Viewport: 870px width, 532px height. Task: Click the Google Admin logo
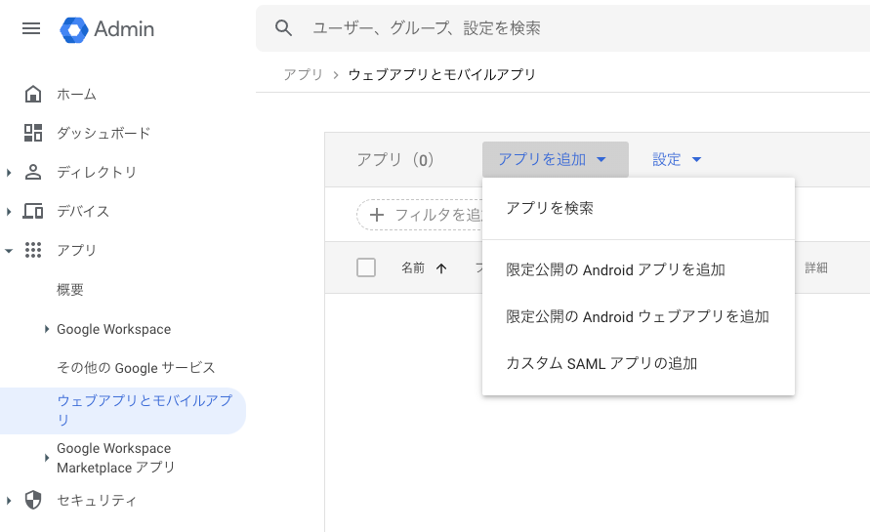point(74,29)
